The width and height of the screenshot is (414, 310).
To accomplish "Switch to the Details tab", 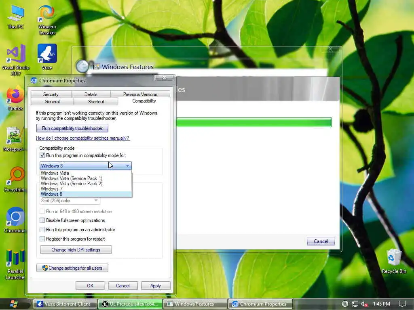I will (91, 94).
